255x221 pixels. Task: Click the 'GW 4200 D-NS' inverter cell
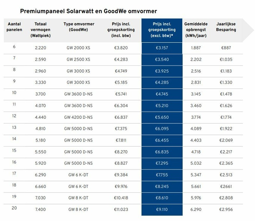click(78, 117)
